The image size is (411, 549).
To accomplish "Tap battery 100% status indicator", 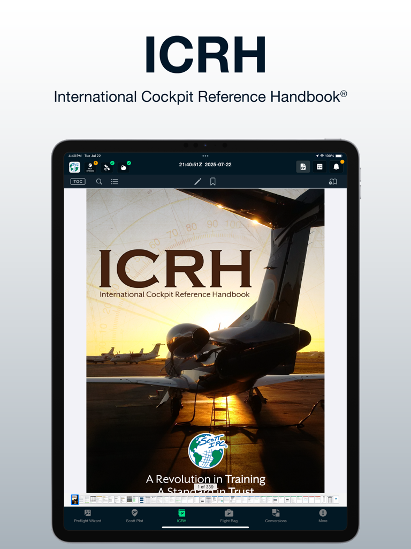I will pyautogui.click(x=334, y=156).
